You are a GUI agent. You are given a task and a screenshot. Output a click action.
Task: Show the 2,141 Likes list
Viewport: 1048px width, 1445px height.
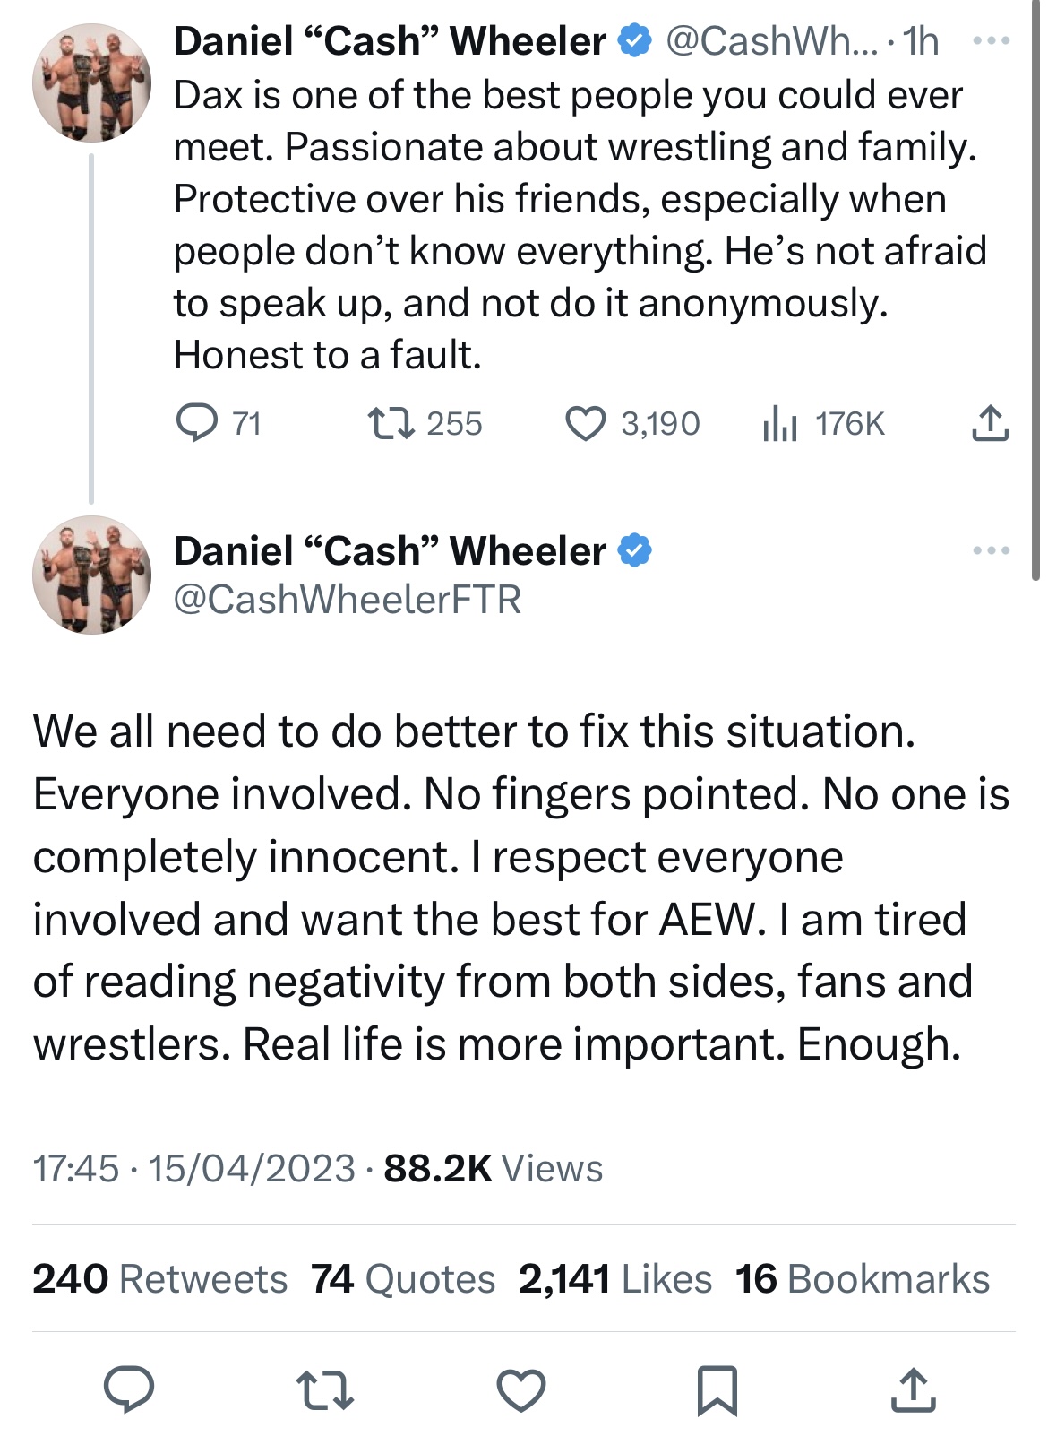[615, 1279]
